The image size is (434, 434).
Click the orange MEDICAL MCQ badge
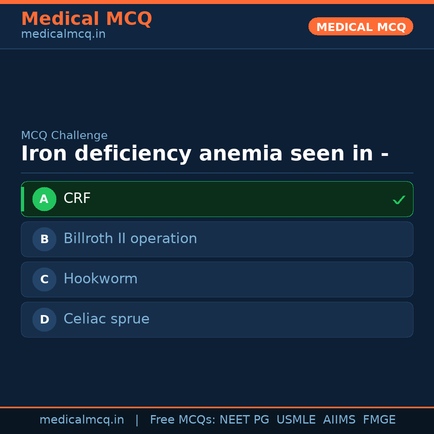click(361, 27)
